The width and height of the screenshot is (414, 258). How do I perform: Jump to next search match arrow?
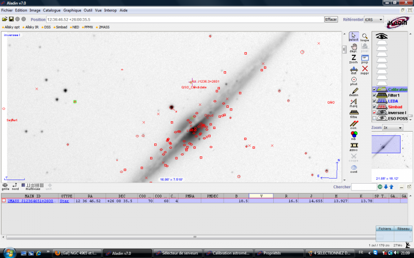(x=386, y=187)
